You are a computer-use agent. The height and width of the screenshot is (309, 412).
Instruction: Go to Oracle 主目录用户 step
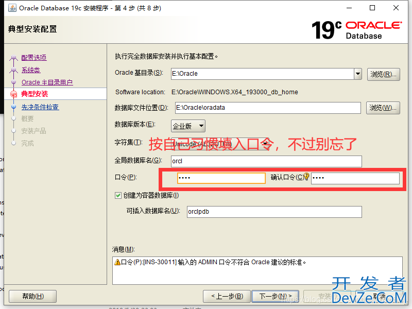(x=47, y=82)
